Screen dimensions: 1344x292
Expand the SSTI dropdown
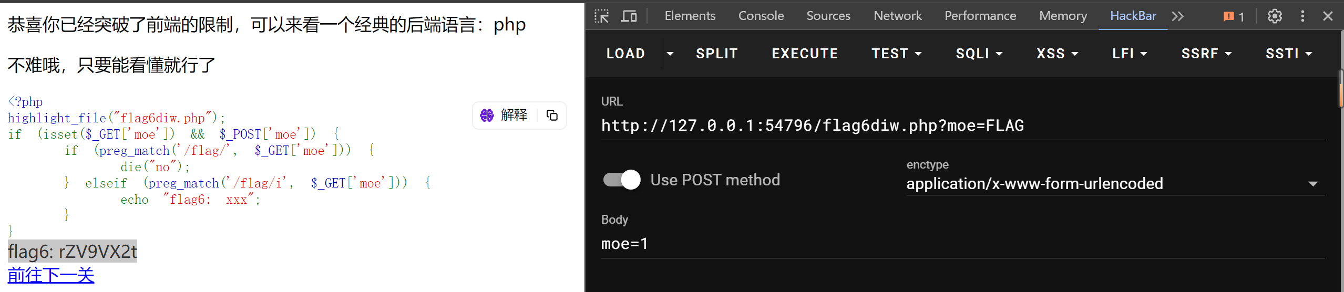click(x=1289, y=54)
